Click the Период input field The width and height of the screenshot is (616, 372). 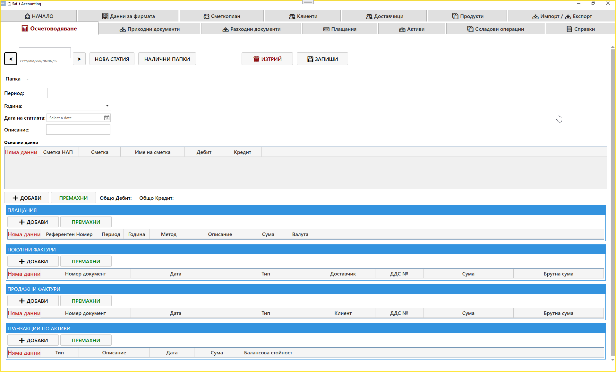pos(60,93)
